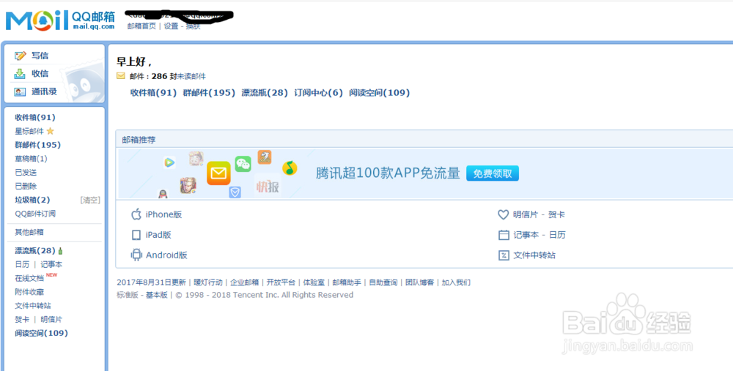
Task: Open 草稿箱(1) folder
Action: pos(31,159)
